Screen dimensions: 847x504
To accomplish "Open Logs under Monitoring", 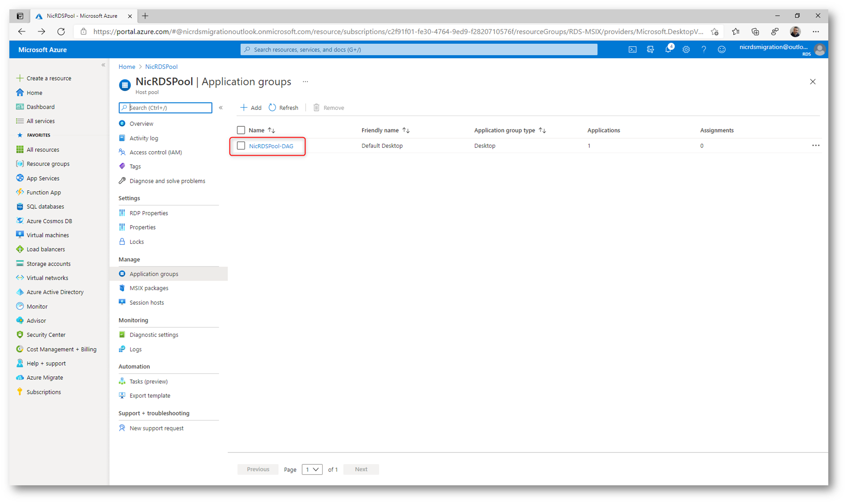I will tap(135, 350).
